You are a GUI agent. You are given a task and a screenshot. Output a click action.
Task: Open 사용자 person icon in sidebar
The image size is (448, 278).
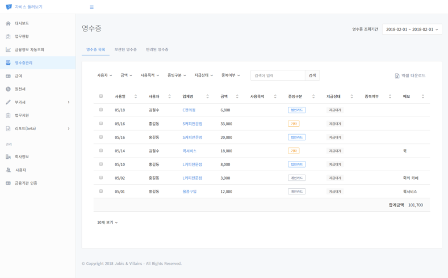(8, 170)
